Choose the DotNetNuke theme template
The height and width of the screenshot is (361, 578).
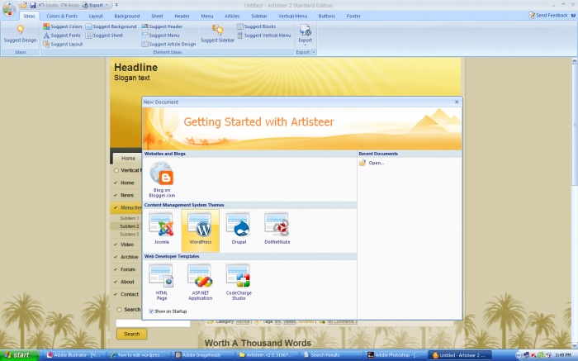coord(277,229)
